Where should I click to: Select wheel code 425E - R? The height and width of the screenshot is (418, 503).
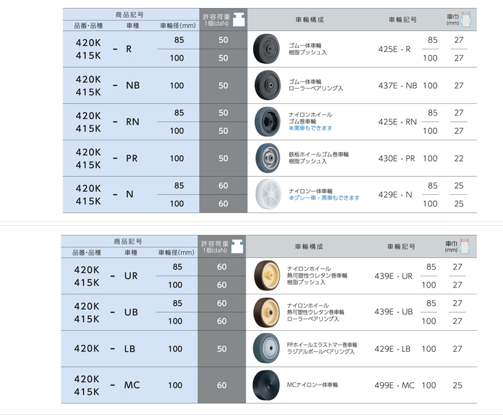[x=394, y=49]
